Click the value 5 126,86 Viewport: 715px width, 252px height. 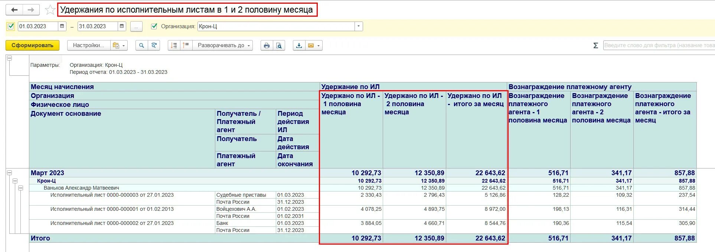[x=495, y=195]
